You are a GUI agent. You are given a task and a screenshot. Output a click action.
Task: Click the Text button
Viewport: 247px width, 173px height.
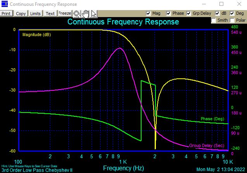click(x=50, y=14)
